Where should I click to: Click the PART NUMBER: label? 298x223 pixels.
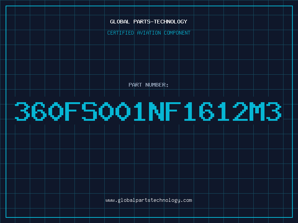pyautogui.click(x=149, y=85)
